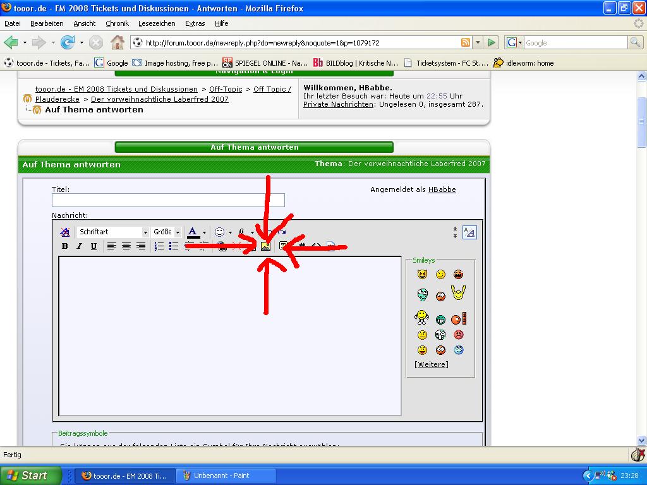647x485 pixels.
Task: Insert the angry red smiley
Action: point(459,335)
